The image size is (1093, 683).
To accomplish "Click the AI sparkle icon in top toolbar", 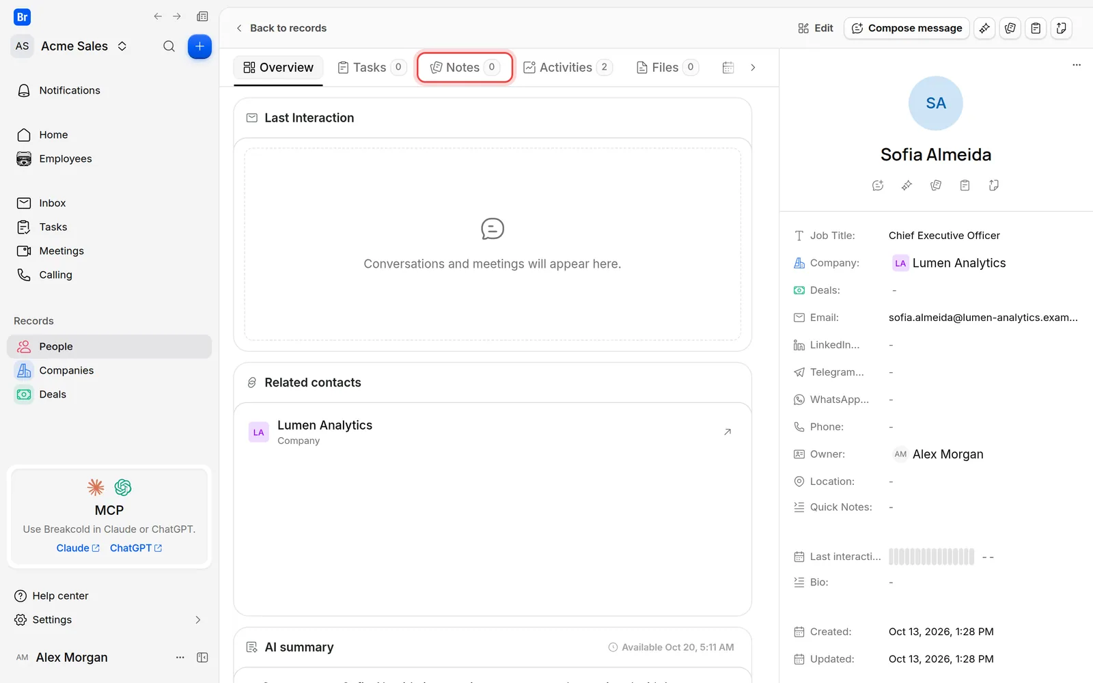I will point(984,28).
